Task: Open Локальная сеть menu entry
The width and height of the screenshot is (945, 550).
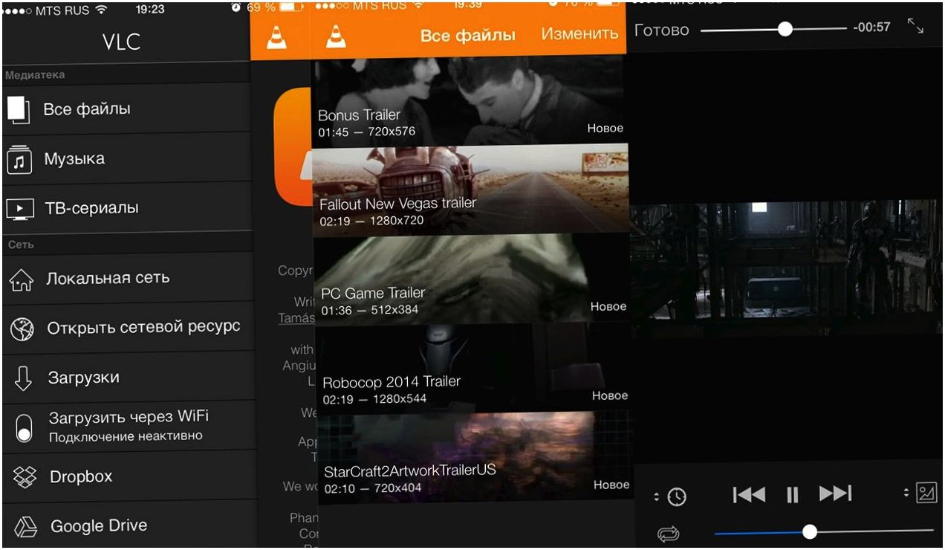Action: pyautogui.click(x=128, y=278)
